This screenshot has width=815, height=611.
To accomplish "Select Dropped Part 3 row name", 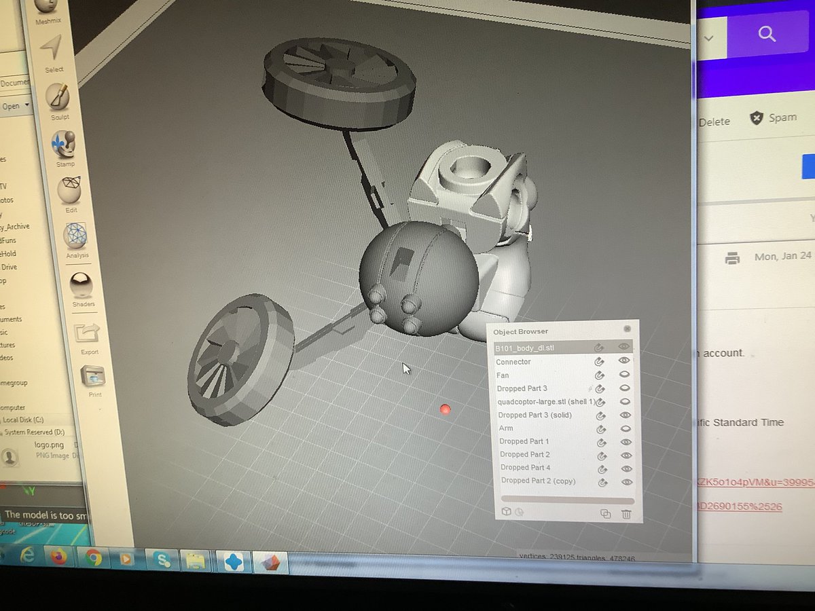I will coord(522,389).
